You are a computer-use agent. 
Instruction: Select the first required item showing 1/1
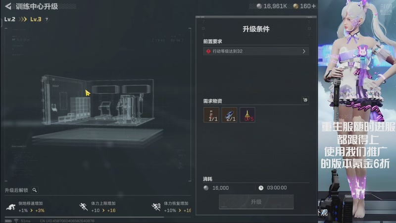point(211,115)
